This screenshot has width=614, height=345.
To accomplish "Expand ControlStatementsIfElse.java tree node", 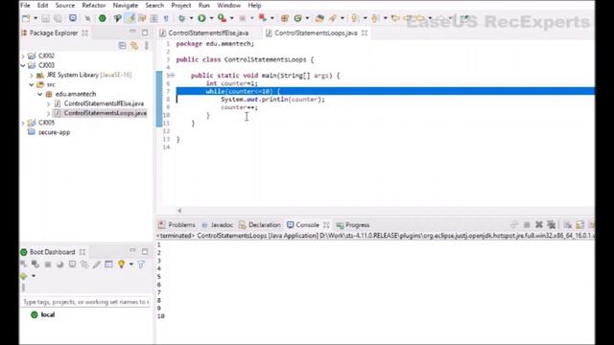I will pos(49,103).
